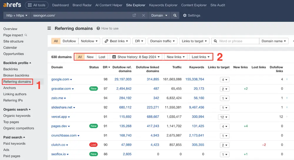This screenshot has height=160, width=294.
Task: Click the ahrefs logo
Action: click(x=12, y=5)
